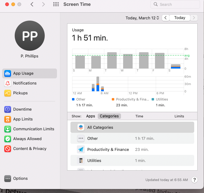204x193 pixels.
Task: Open the Notifications bell icon
Action: point(8,83)
